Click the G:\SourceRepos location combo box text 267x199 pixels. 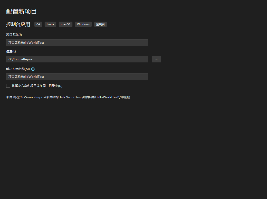(21, 59)
